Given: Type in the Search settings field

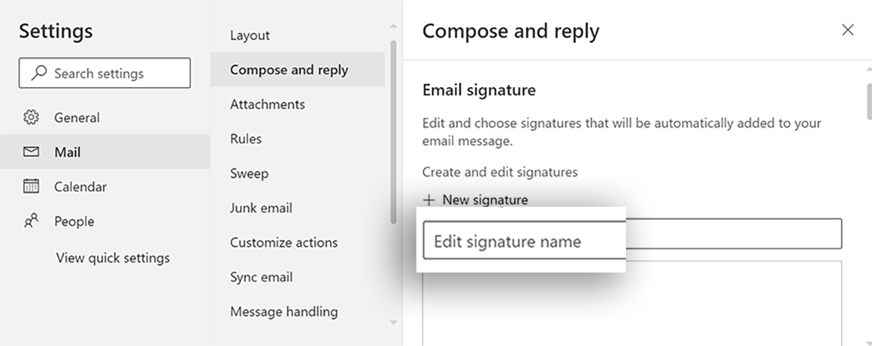Looking at the screenshot, I should [x=114, y=73].
